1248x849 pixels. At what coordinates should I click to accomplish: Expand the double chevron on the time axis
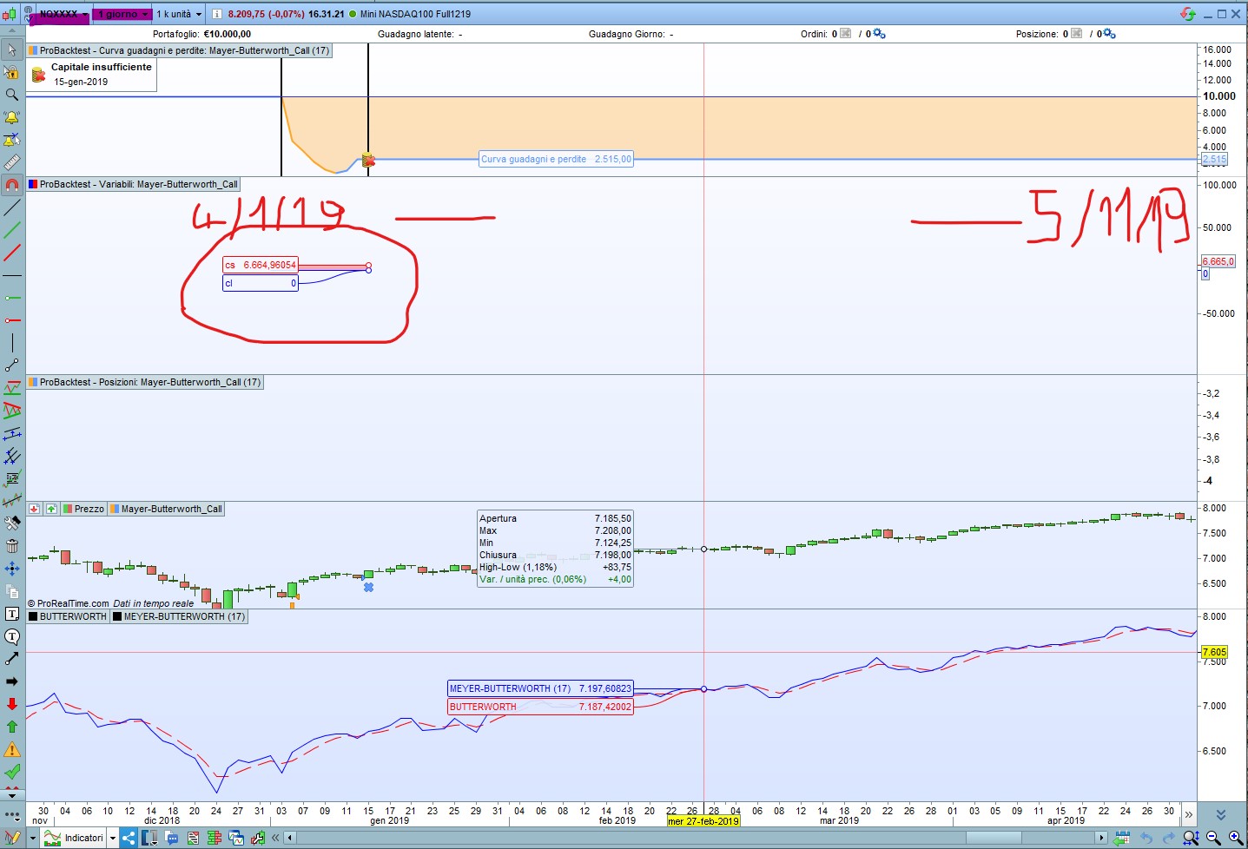pyautogui.click(x=1188, y=814)
